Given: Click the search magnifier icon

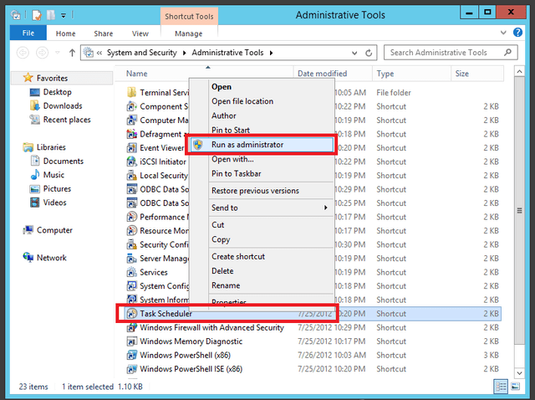Looking at the screenshot, I should 507,52.
